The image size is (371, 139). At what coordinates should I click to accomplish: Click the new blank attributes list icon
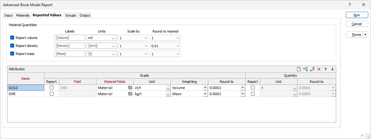click(x=299, y=69)
